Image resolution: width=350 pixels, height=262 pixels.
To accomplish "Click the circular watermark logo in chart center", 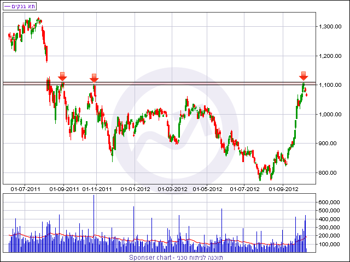I will pos(175,130).
